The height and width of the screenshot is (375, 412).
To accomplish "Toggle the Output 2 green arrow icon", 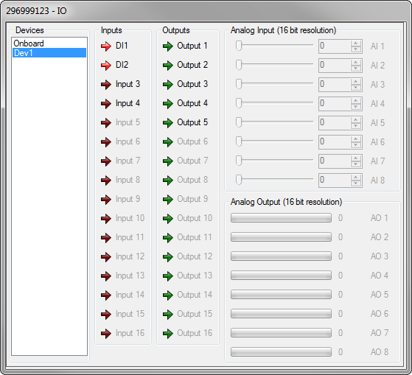I will point(167,66).
